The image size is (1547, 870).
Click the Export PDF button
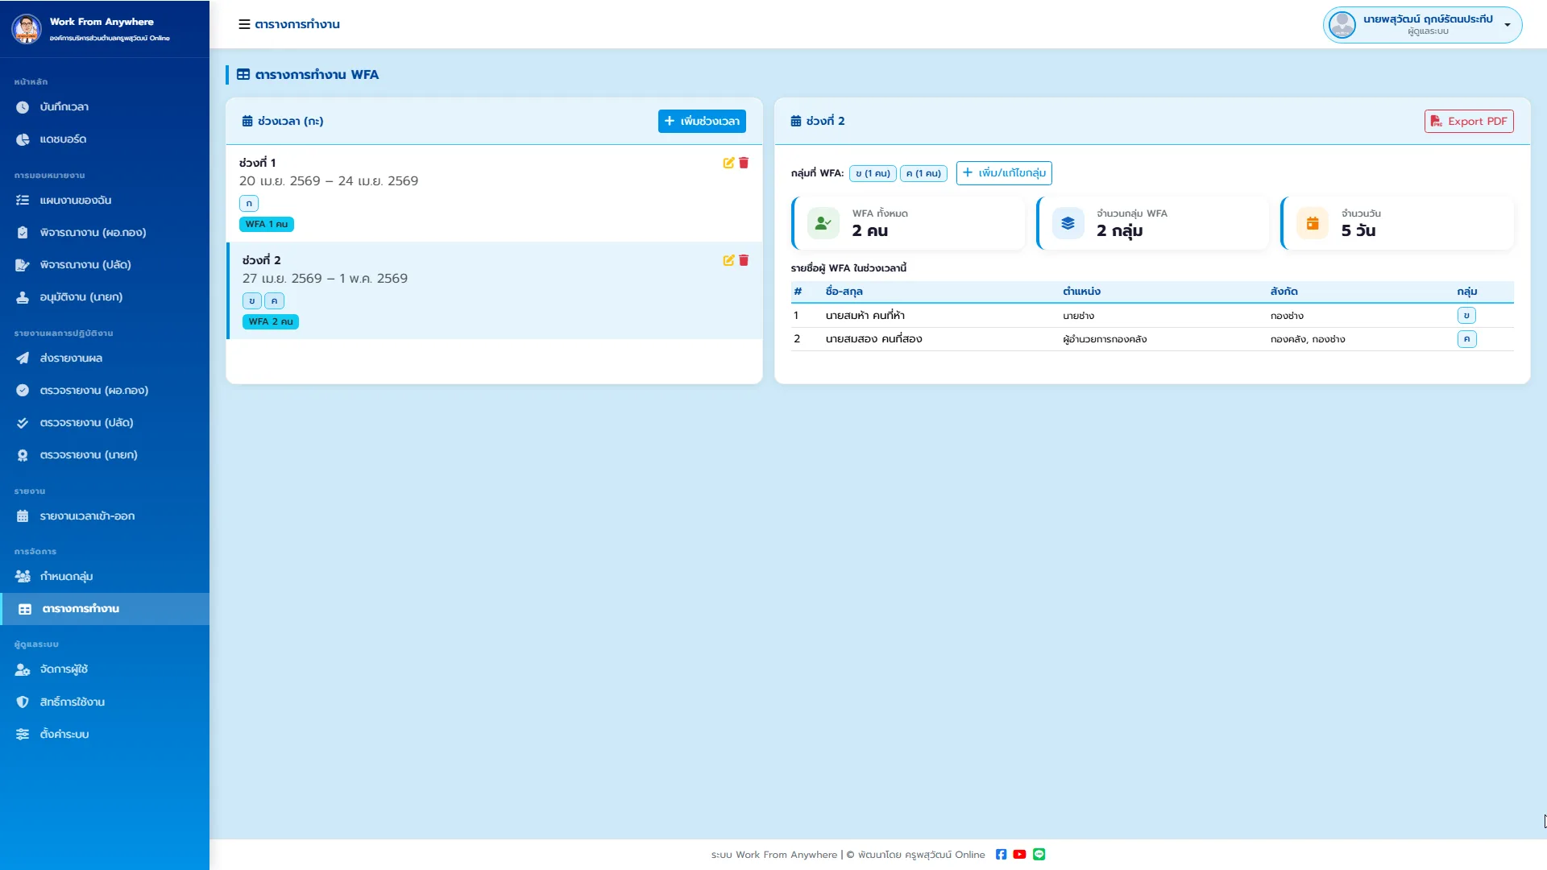point(1469,121)
